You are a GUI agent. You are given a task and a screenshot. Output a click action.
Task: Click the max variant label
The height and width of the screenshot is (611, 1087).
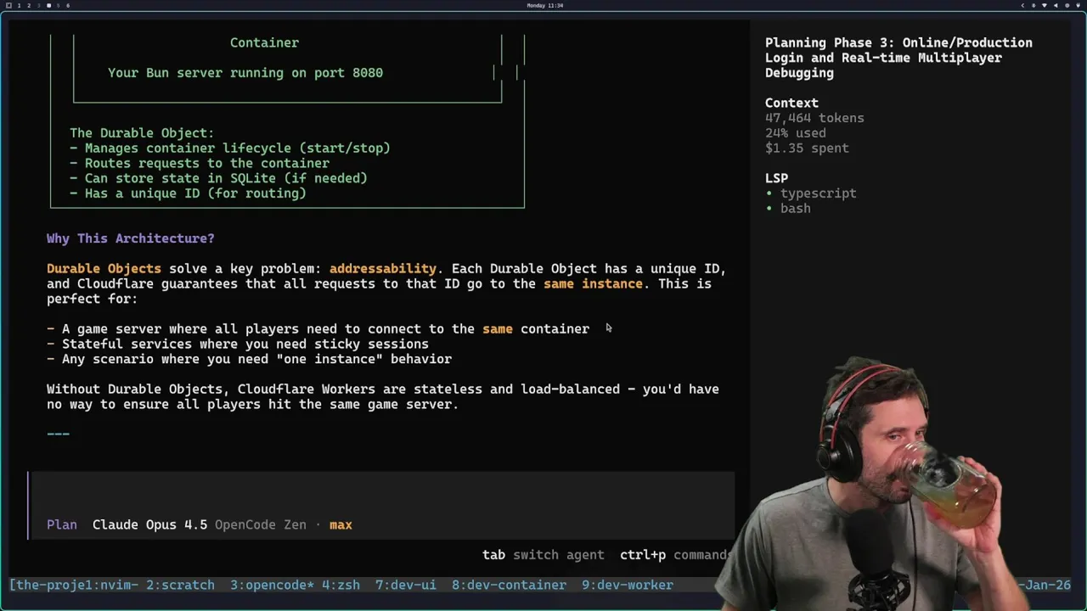pyautogui.click(x=341, y=524)
